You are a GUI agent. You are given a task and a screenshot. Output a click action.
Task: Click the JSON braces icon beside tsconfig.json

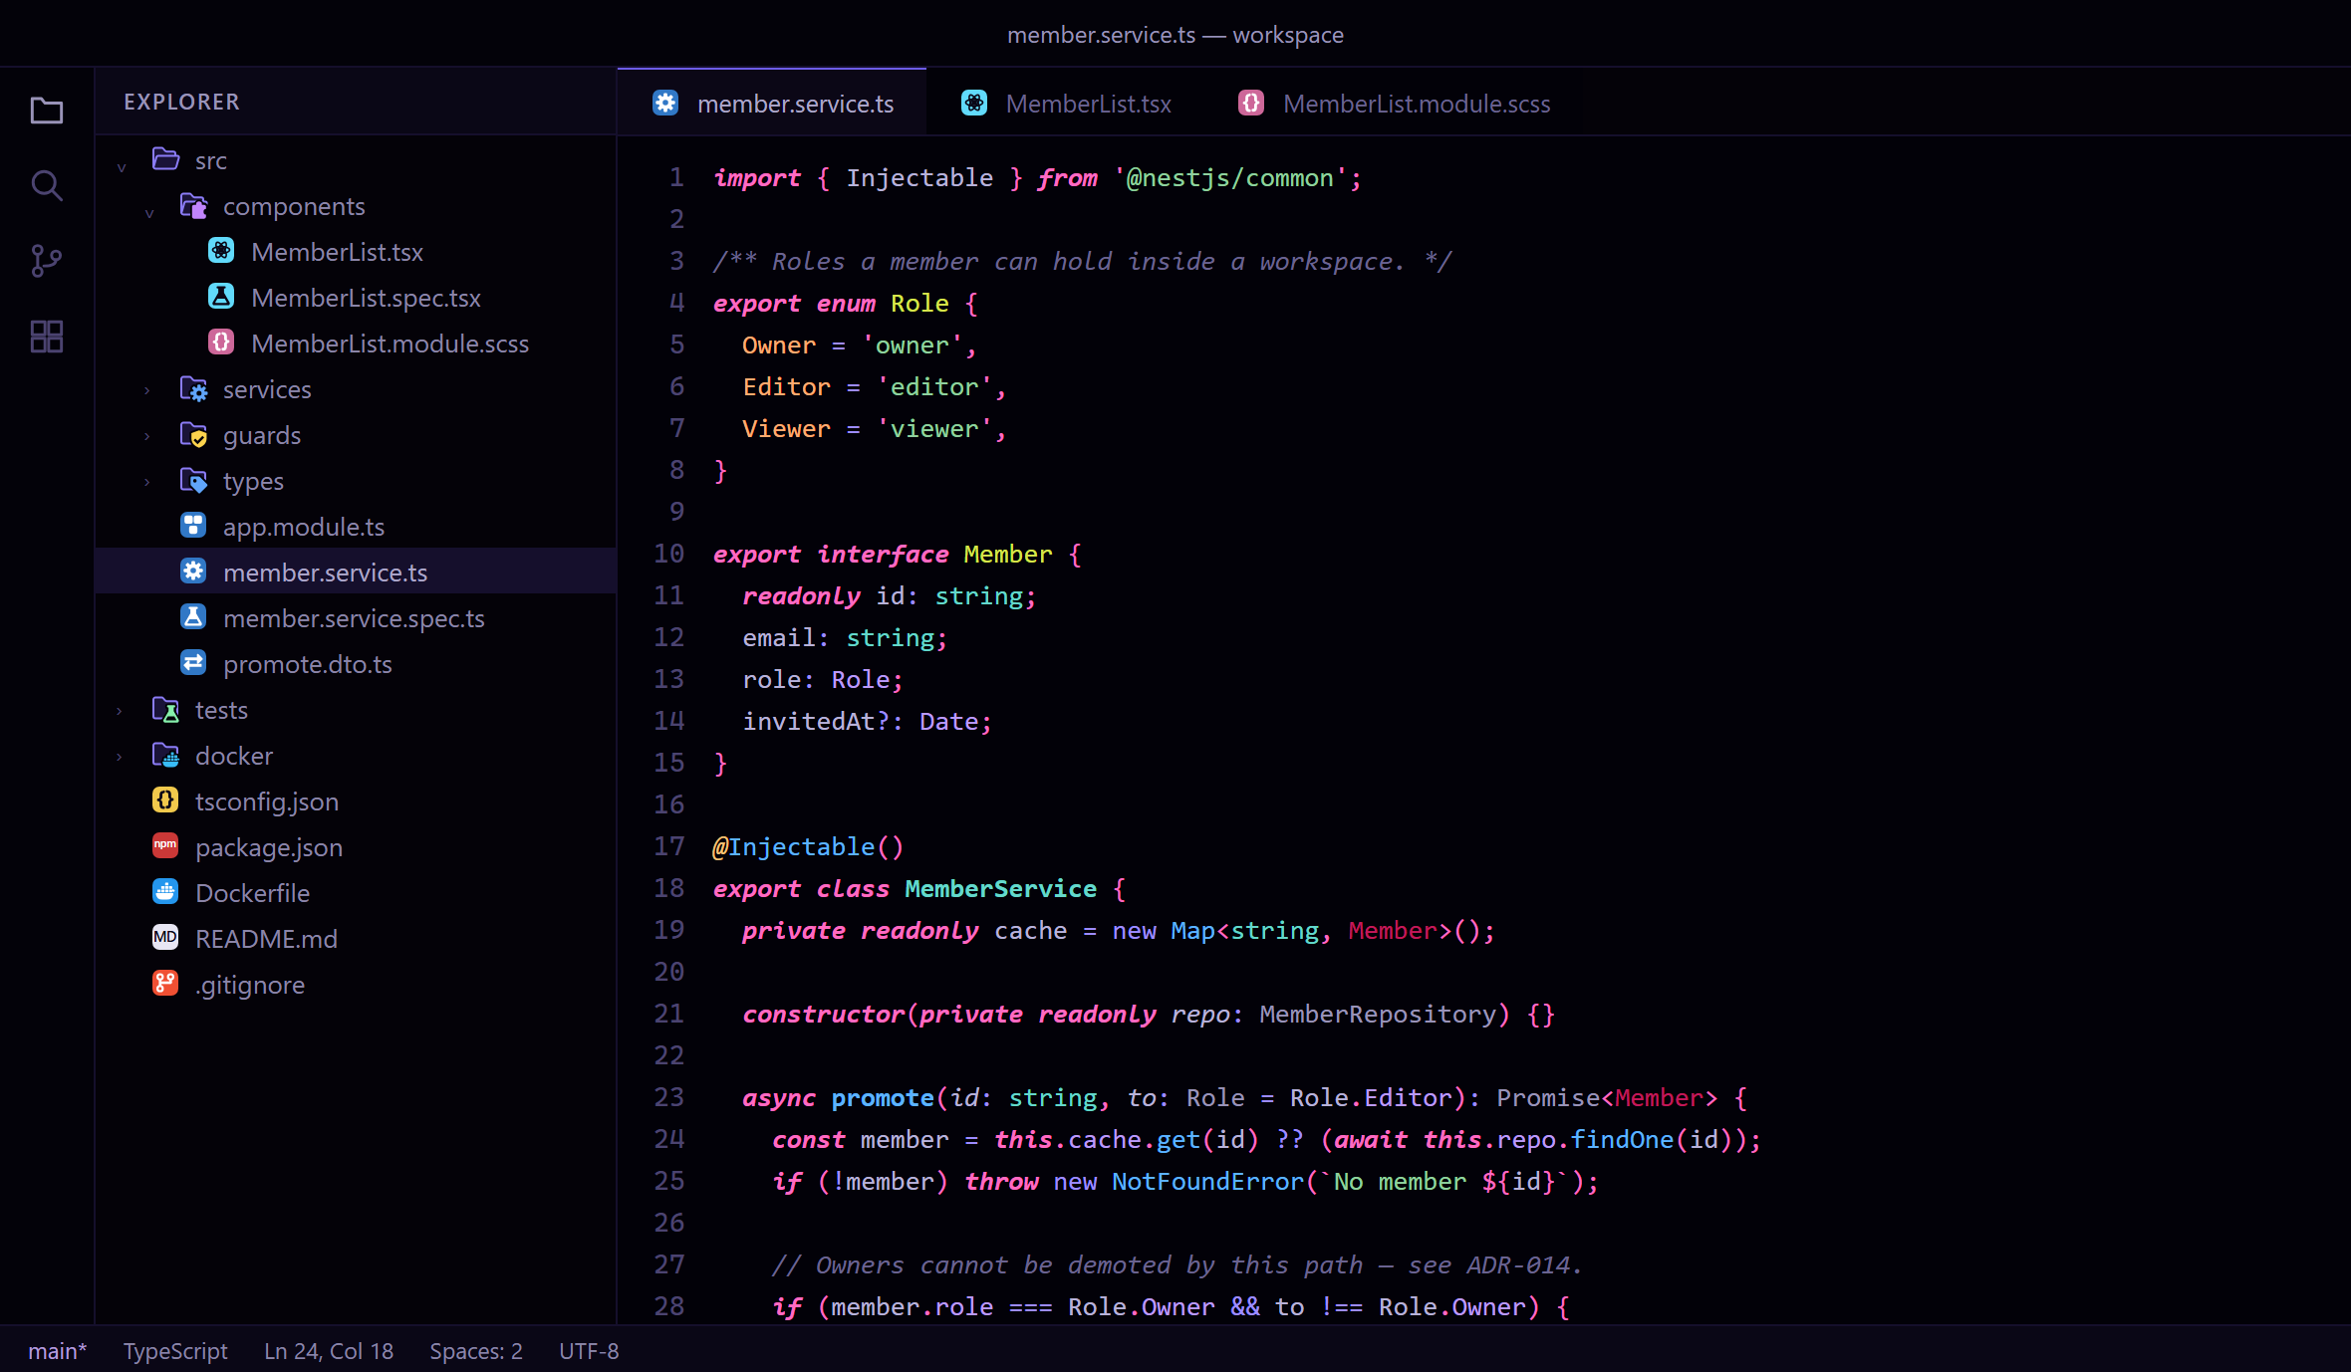coord(165,800)
